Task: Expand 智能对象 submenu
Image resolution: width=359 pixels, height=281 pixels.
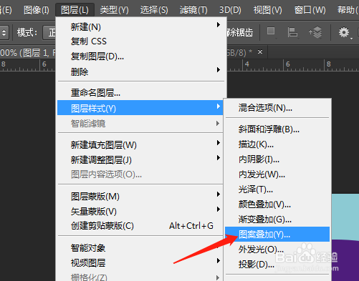Action: pos(141,248)
